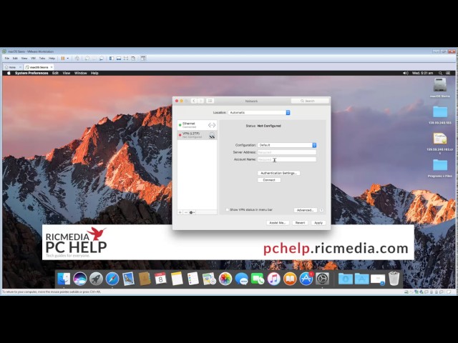Remove service with the minus button
The width and height of the screenshot is (458, 343).
[186, 212]
